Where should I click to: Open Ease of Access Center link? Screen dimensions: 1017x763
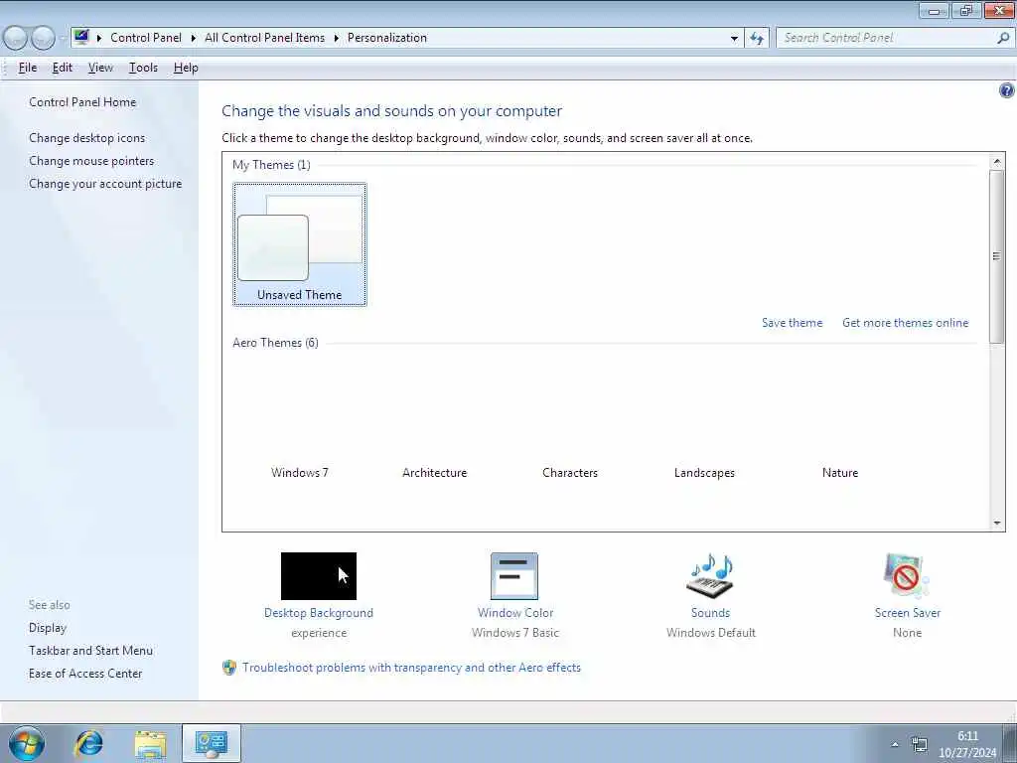(85, 674)
